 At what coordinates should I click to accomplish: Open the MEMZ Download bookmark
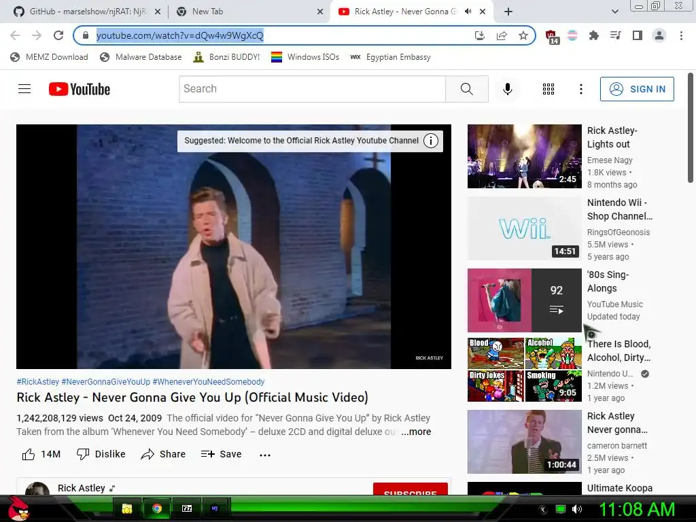[x=49, y=57]
